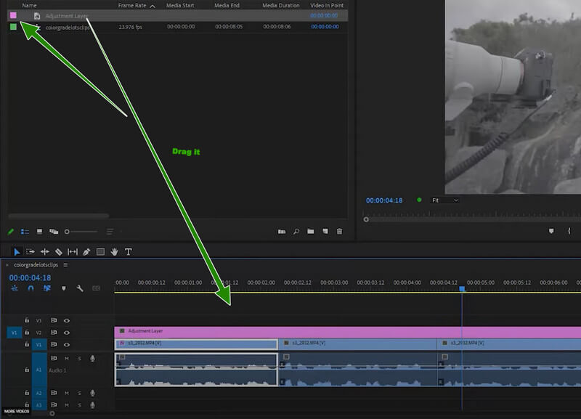Switch Project panel to icon view
This screenshot has width=581, height=419.
[x=39, y=232]
